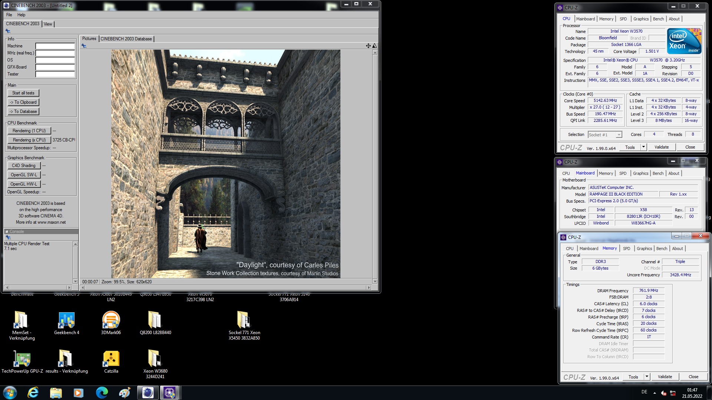Select the Pictures tab

click(x=89, y=39)
